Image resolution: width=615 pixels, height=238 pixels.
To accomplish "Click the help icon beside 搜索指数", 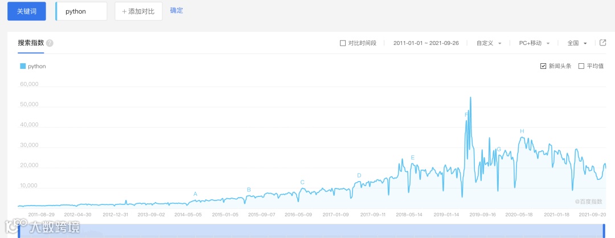I will pyautogui.click(x=50, y=43).
